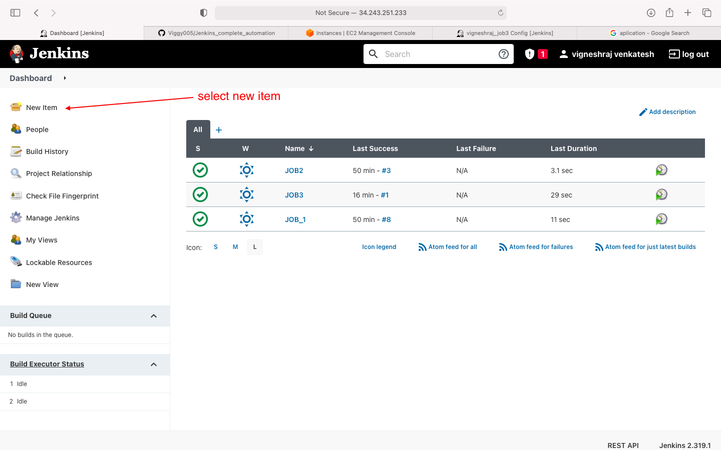The height and width of the screenshot is (450, 721).
Task: Open the JOB3 project link
Action: [294, 195]
